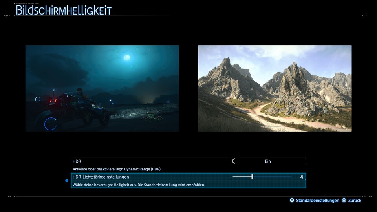Viewport: 377px width, 212px height.
Task: Go back using the Zurück label
Action: (355, 201)
